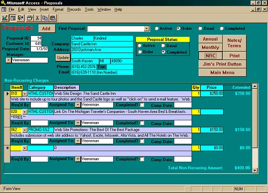Viewport: 268px width, 193px height.
Task: Select the new record asterisk selector
Action: (x=7, y=148)
